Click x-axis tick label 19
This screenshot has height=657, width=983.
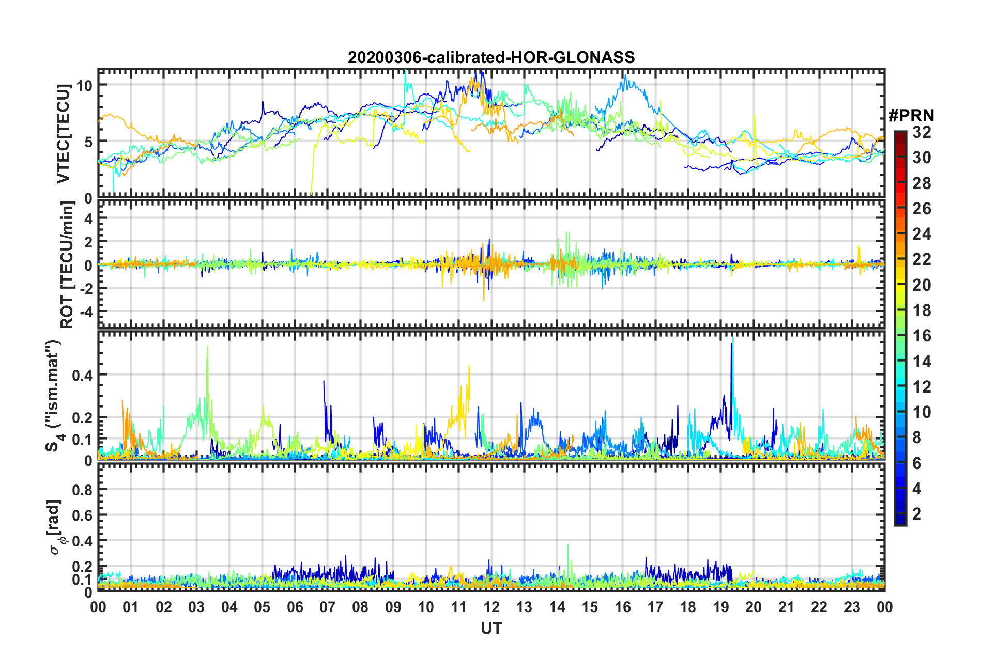720,607
